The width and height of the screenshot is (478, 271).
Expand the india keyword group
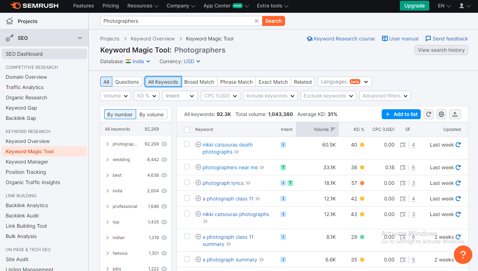(x=107, y=191)
